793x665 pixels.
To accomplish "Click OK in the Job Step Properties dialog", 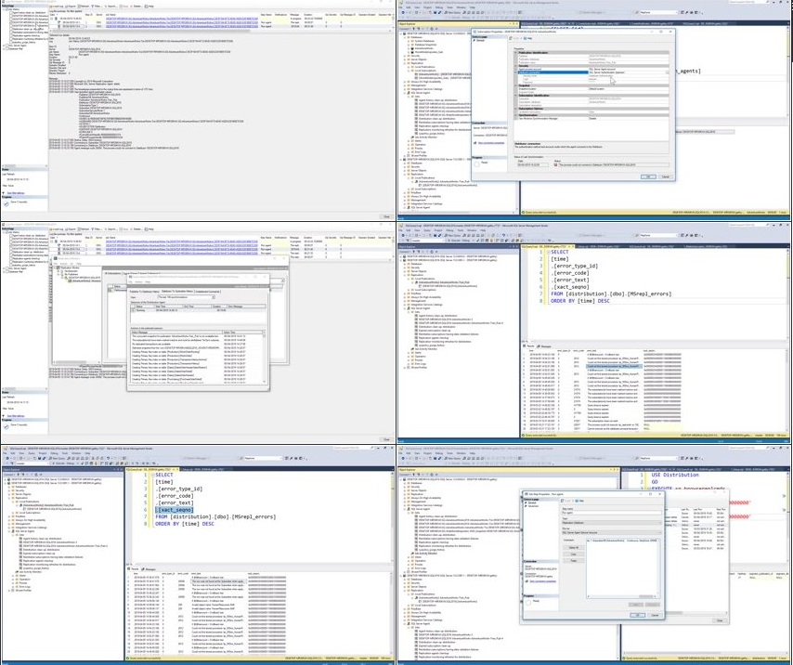I will [638, 615].
